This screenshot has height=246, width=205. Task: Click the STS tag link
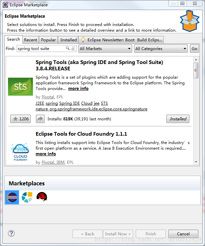[104, 103]
